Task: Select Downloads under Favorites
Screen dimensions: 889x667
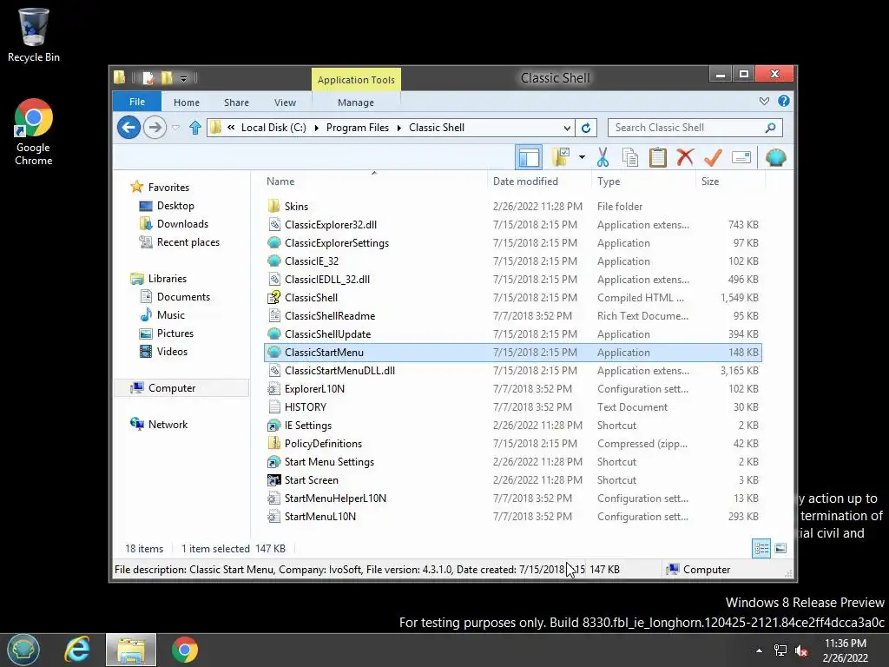Action: click(x=182, y=223)
